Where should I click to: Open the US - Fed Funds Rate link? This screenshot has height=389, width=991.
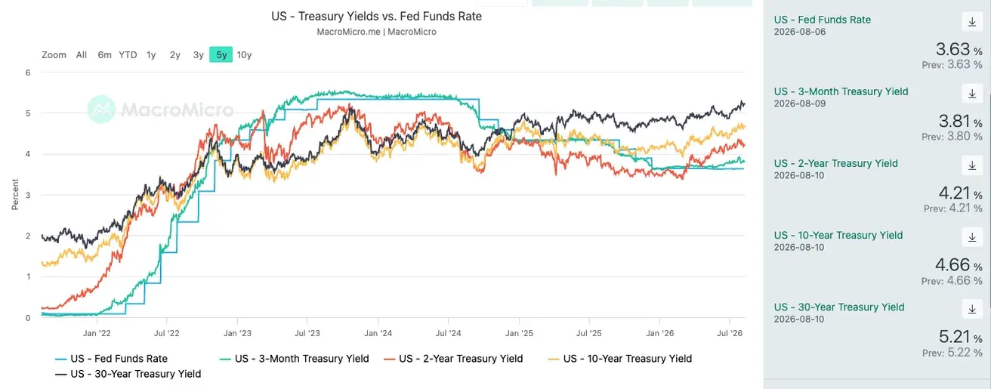point(823,20)
